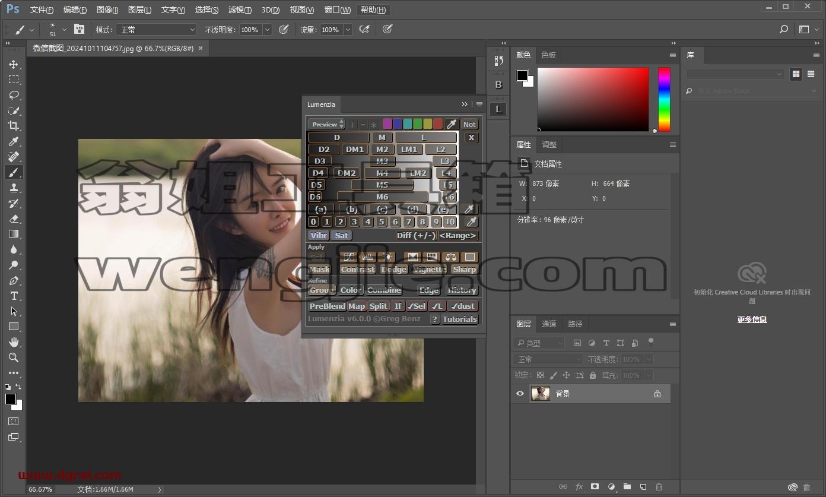Create a new layer with the page icon
Viewport: 826px width, 497px height.
pyautogui.click(x=643, y=487)
